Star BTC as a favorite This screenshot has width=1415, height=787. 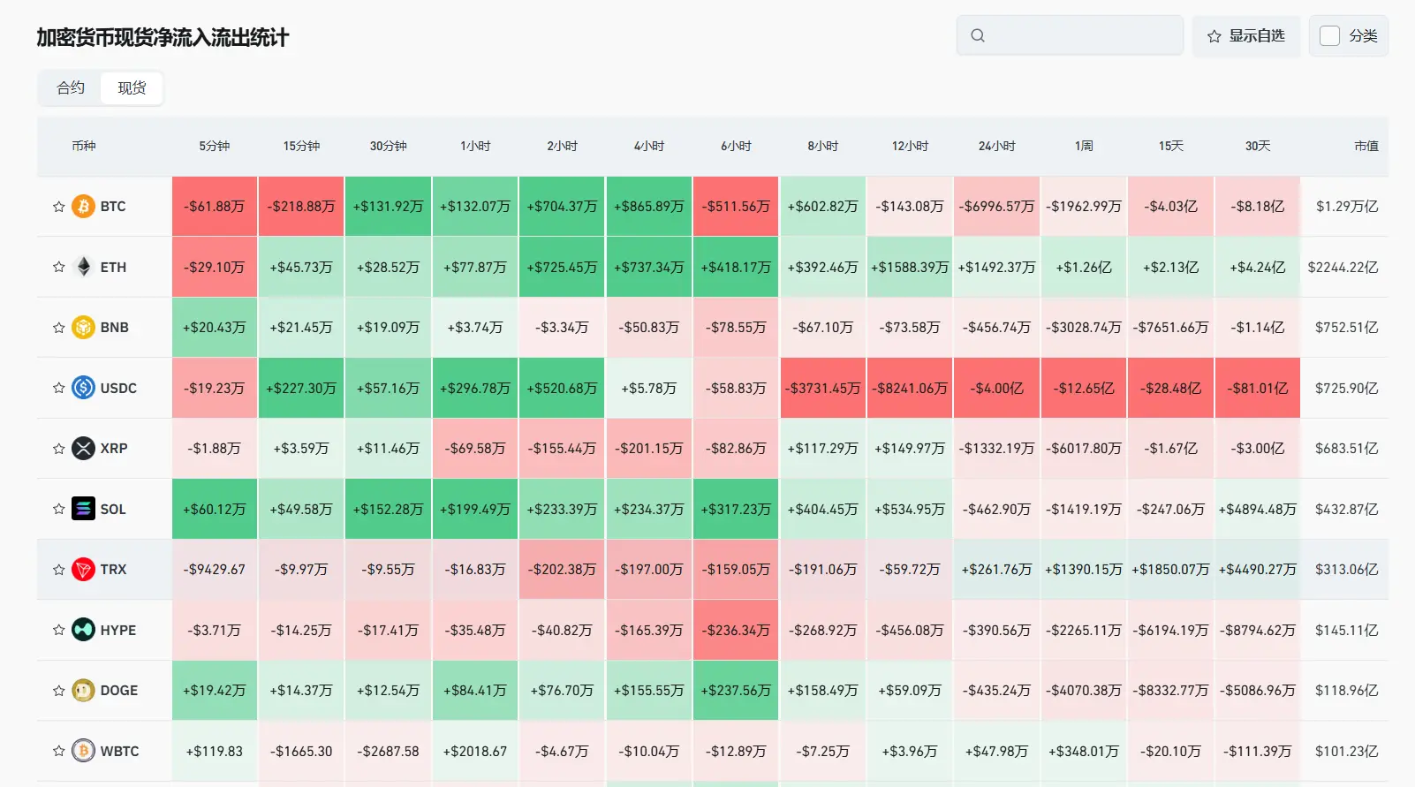click(58, 207)
